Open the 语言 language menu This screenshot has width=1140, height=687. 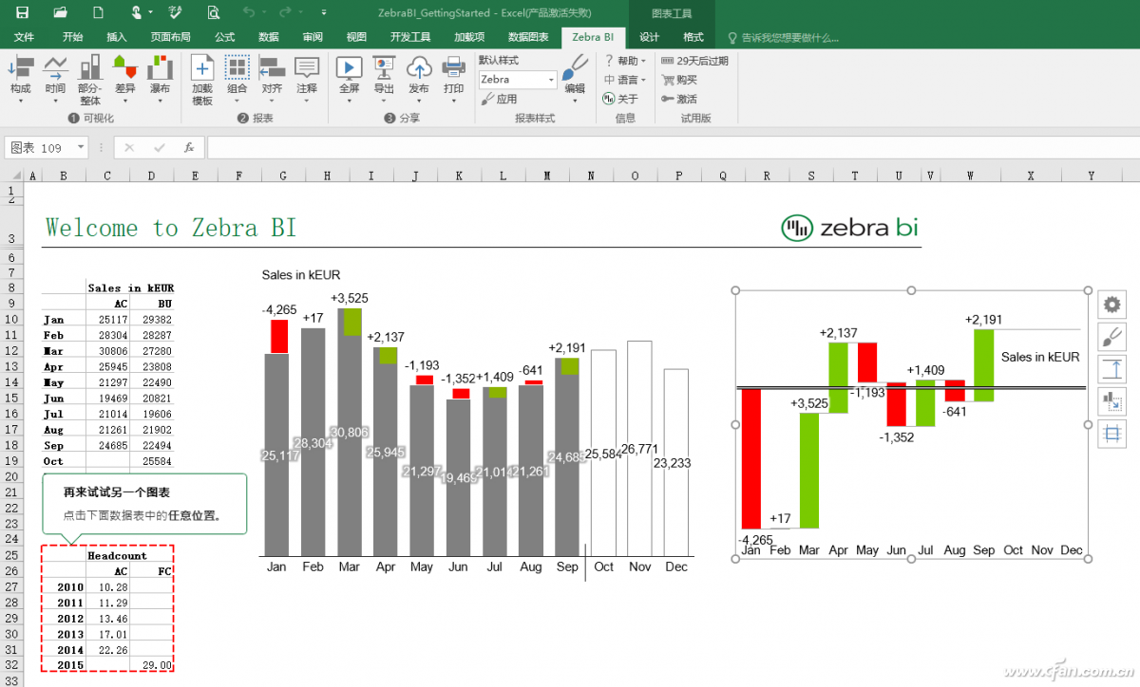[x=625, y=80]
